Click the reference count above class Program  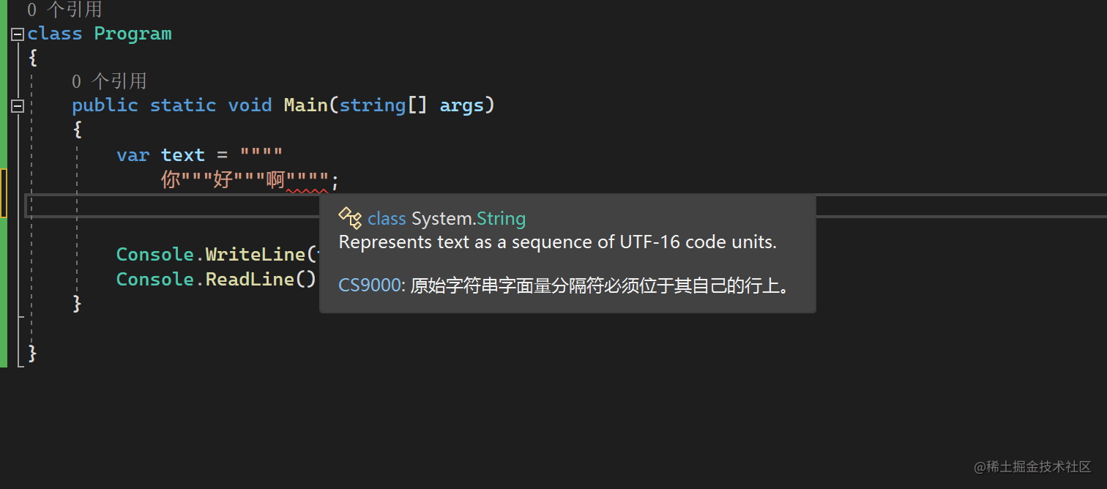tap(64, 10)
